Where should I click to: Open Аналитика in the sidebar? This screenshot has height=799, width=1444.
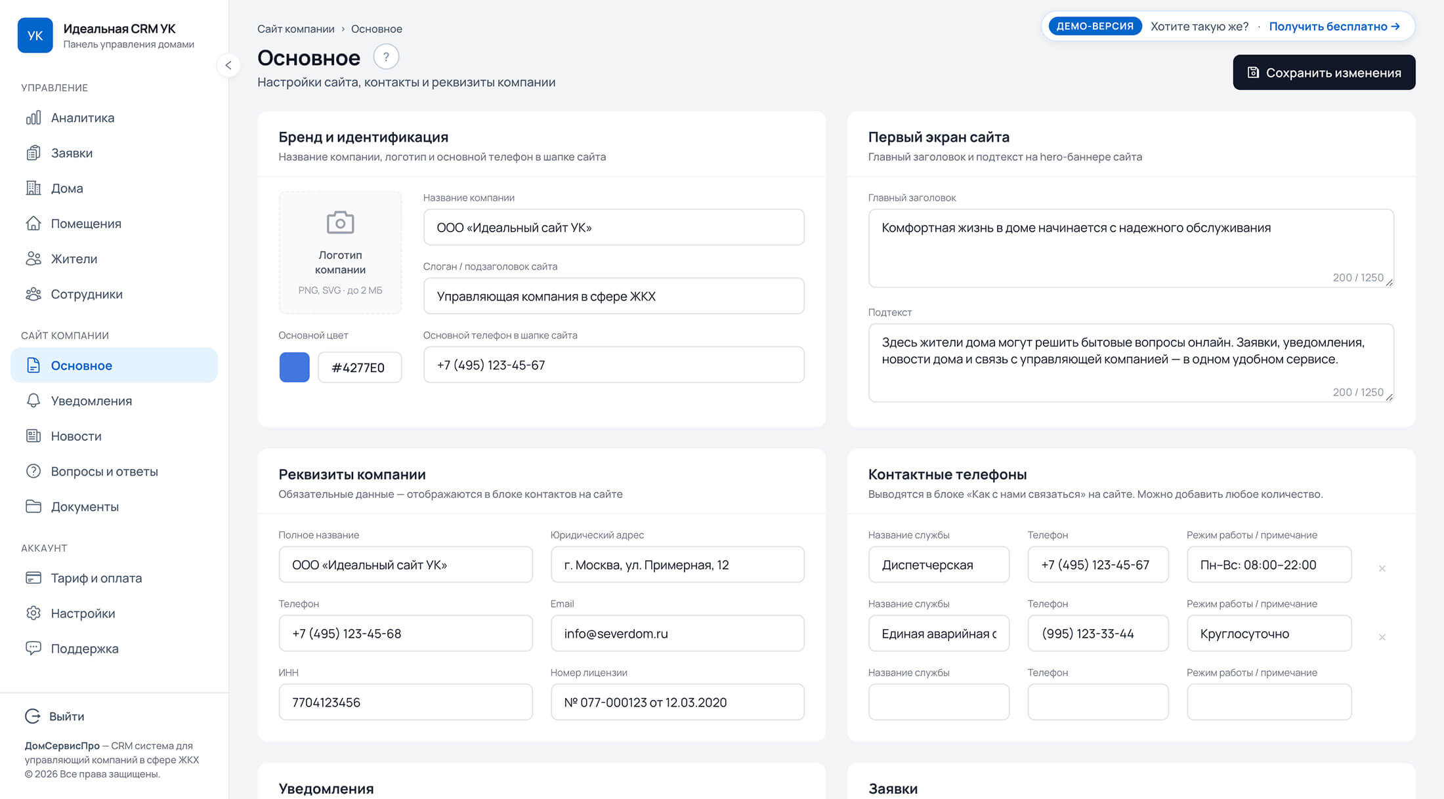coord(114,117)
